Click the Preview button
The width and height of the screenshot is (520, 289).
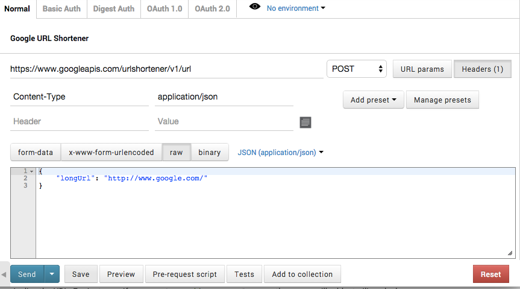coord(121,274)
